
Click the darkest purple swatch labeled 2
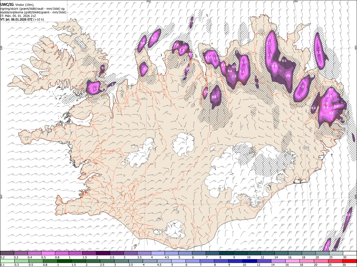pos(103,253)
